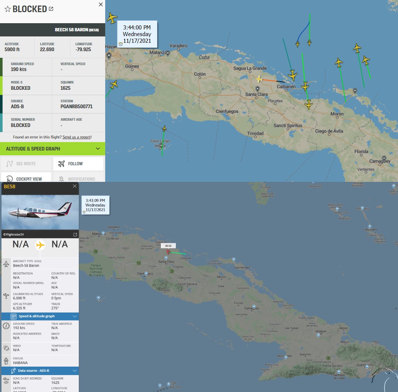Click the 22.690 latitude value

tap(47, 49)
